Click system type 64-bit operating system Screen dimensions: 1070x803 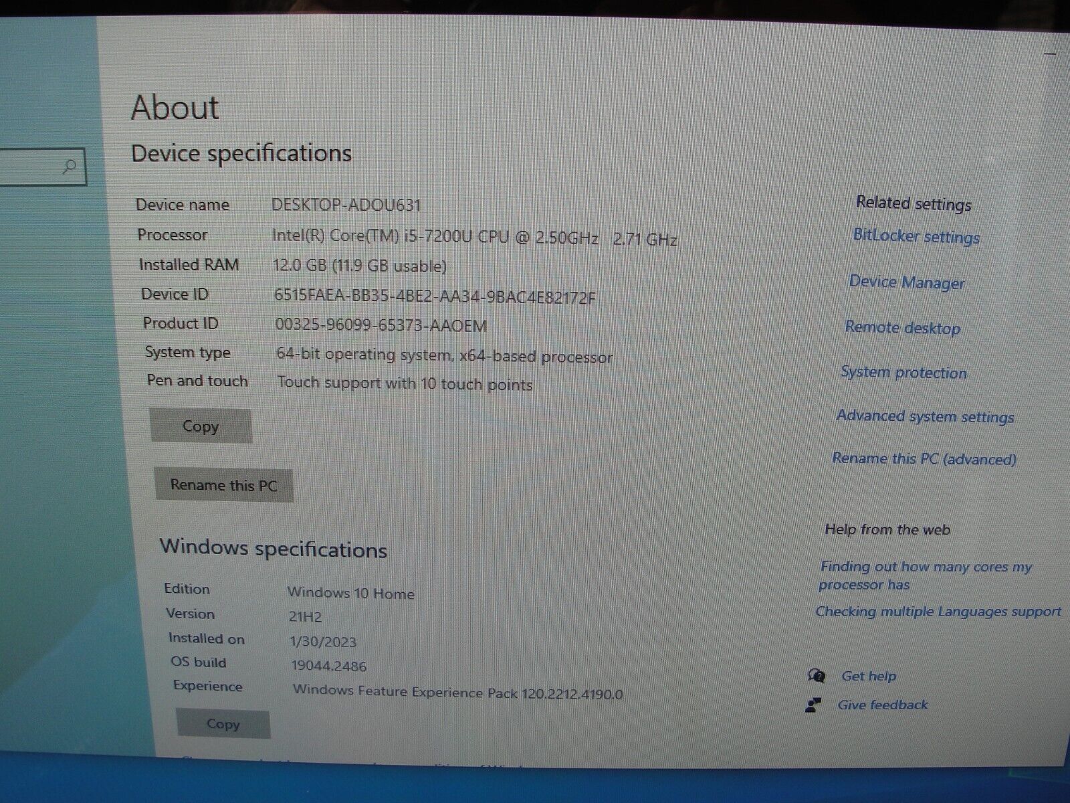click(x=444, y=355)
